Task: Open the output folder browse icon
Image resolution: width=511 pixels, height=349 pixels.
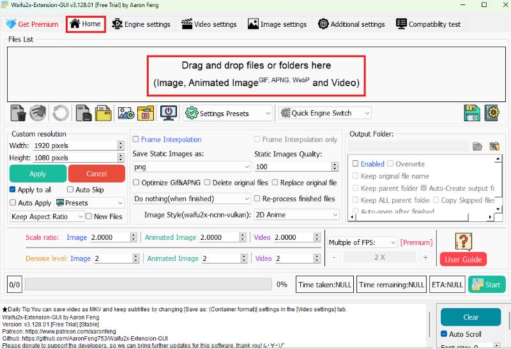Action: coord(477,146)
